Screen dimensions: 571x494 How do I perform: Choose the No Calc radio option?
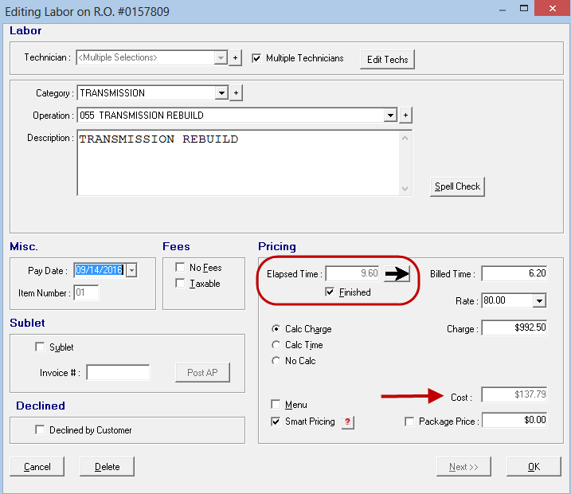tap(276, 361)
